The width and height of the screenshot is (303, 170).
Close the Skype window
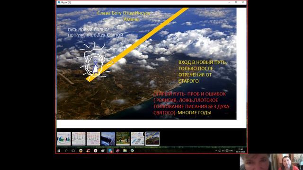(x=243, y=2)
